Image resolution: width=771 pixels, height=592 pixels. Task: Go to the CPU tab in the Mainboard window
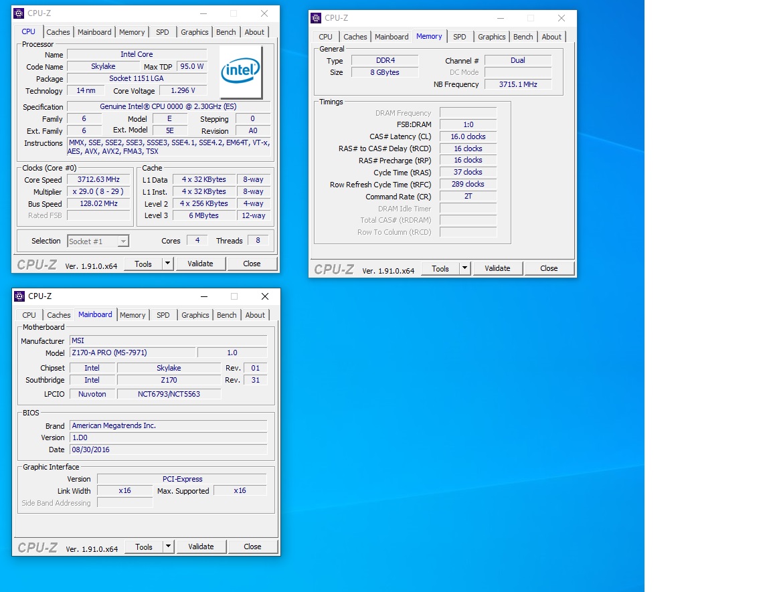pos(29,315)
